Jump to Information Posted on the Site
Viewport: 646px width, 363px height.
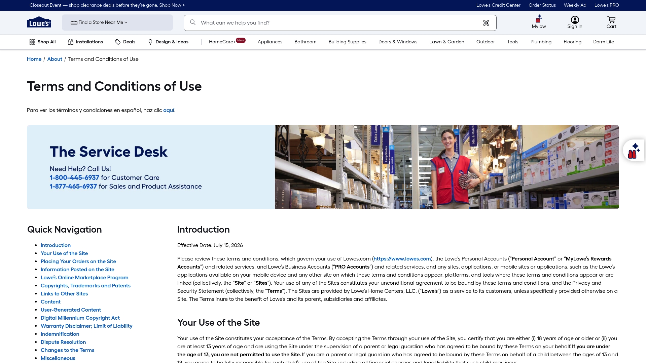[x=77, y=270]
